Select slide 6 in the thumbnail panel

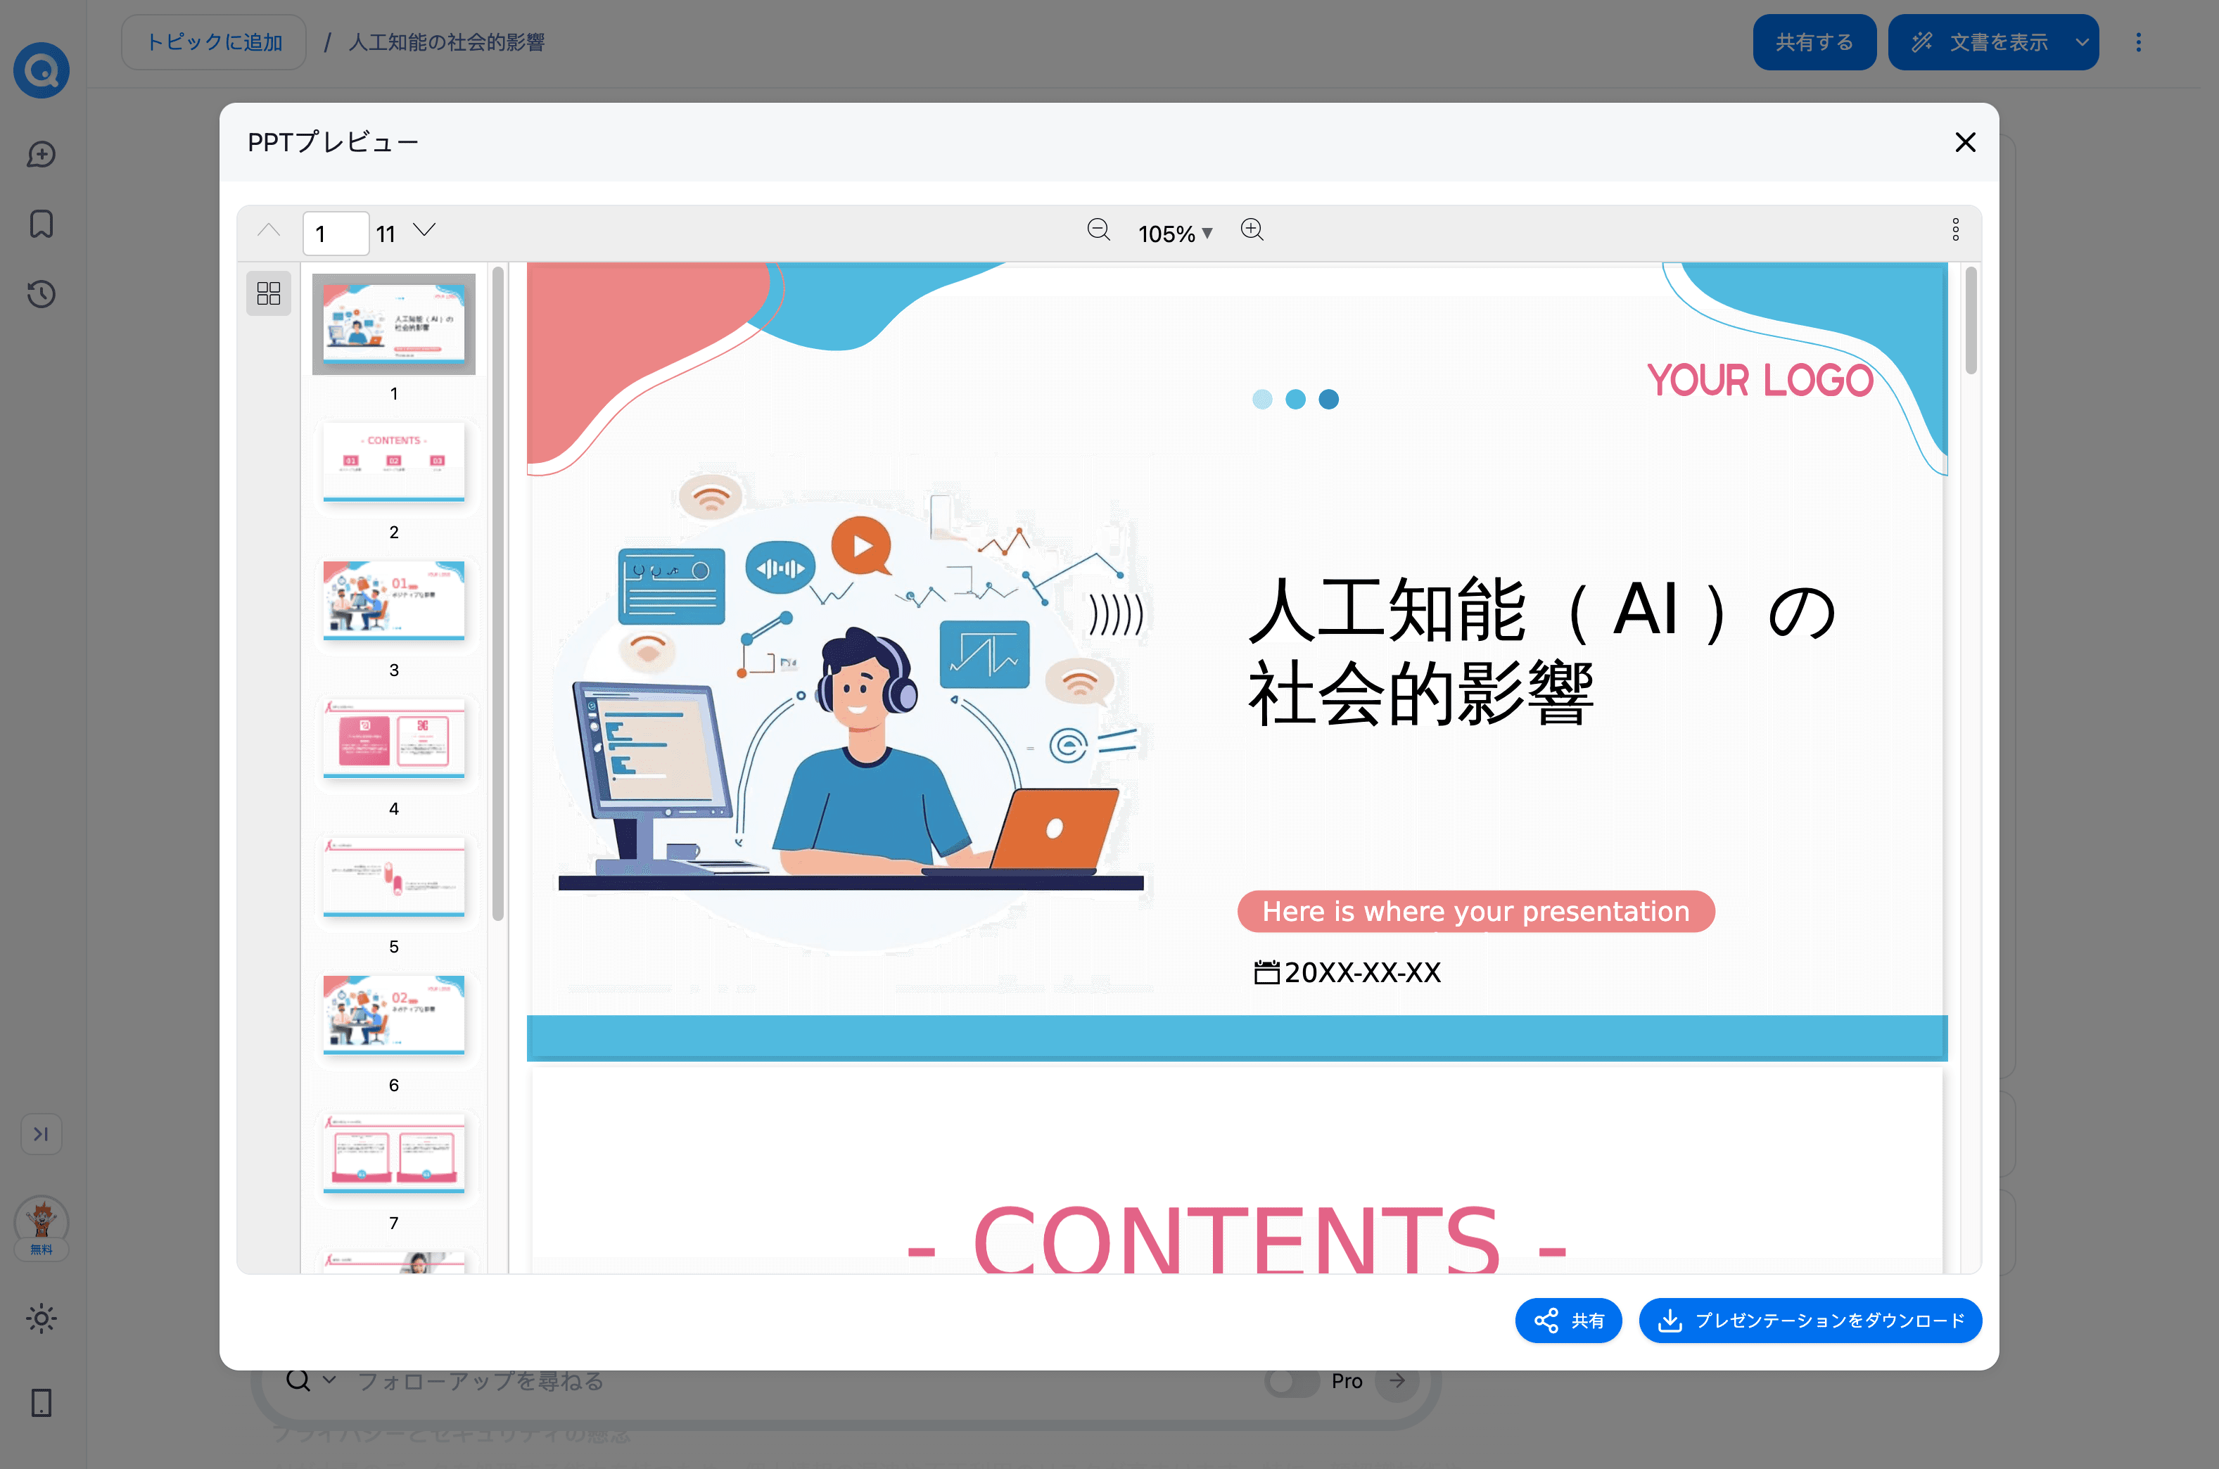pyautogui.click(x=393, y=1013)
